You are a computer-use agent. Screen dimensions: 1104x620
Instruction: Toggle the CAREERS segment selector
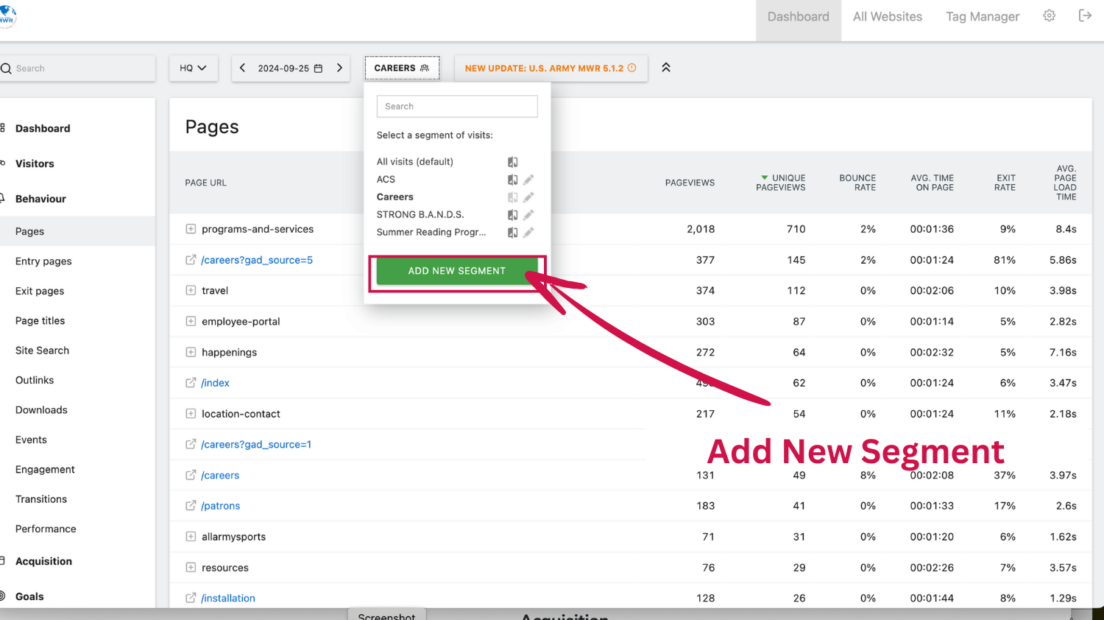[402, 68]
